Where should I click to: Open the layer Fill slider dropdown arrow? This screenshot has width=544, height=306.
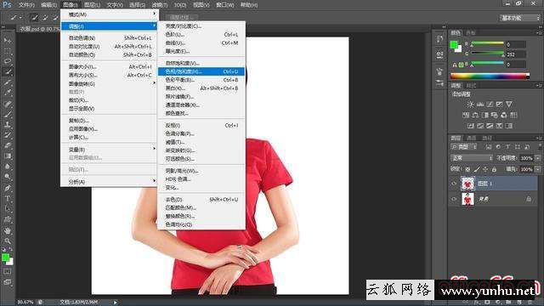537,169
